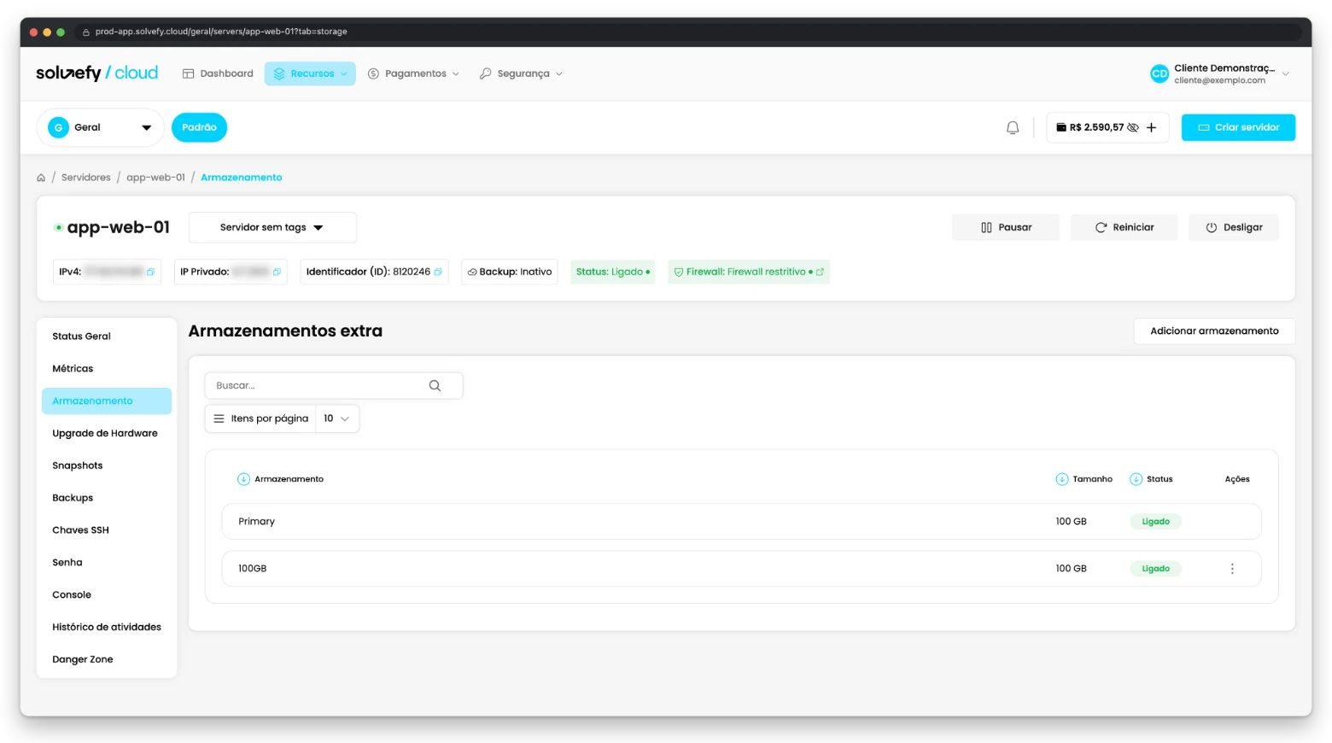Open Console sidebar tab
The height and width of the screenshot is (743, 1332).
(107, 594)
